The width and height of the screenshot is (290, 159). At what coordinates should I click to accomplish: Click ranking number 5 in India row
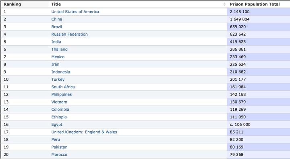point(5,42)
